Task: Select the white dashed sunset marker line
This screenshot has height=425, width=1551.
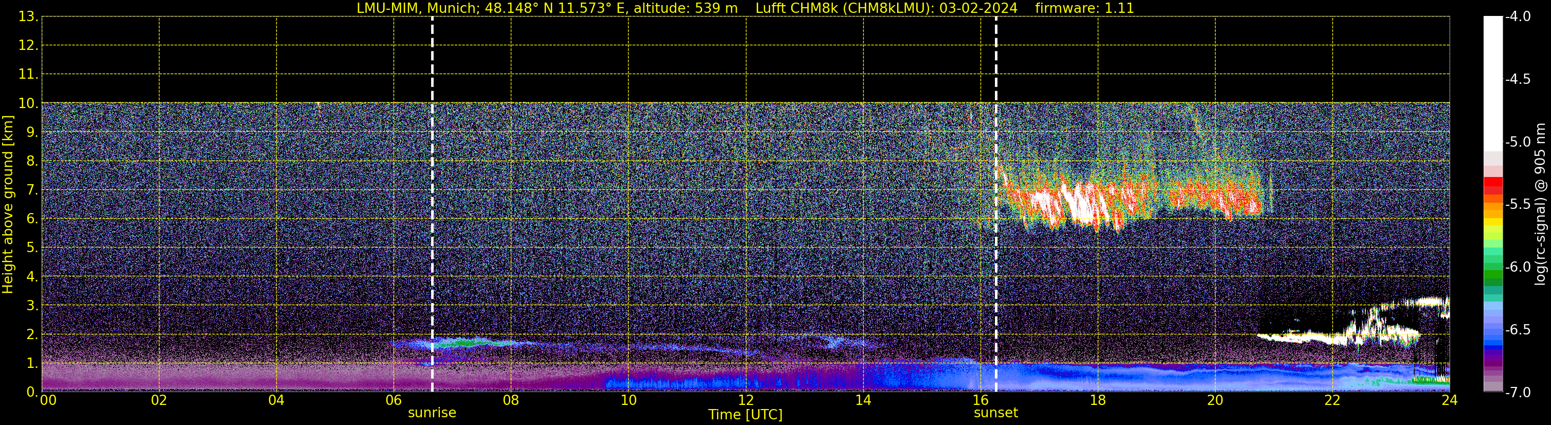Action: point(996,204)
